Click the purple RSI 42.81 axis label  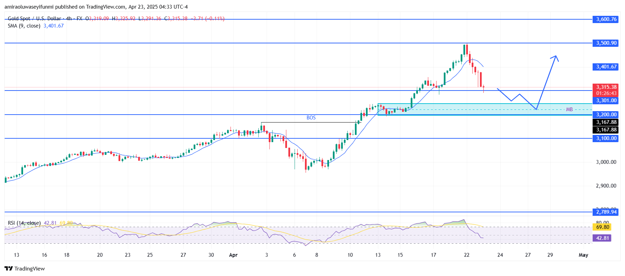(602, 238)
